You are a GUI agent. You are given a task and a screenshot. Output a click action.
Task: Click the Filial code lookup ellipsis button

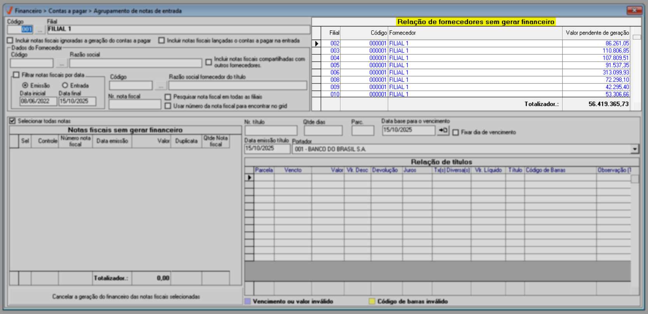40,29
